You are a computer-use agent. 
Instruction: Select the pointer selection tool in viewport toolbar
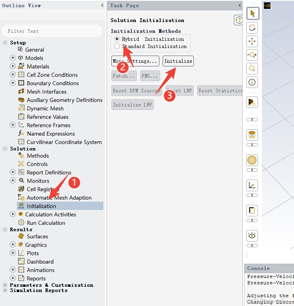[253, 14]
